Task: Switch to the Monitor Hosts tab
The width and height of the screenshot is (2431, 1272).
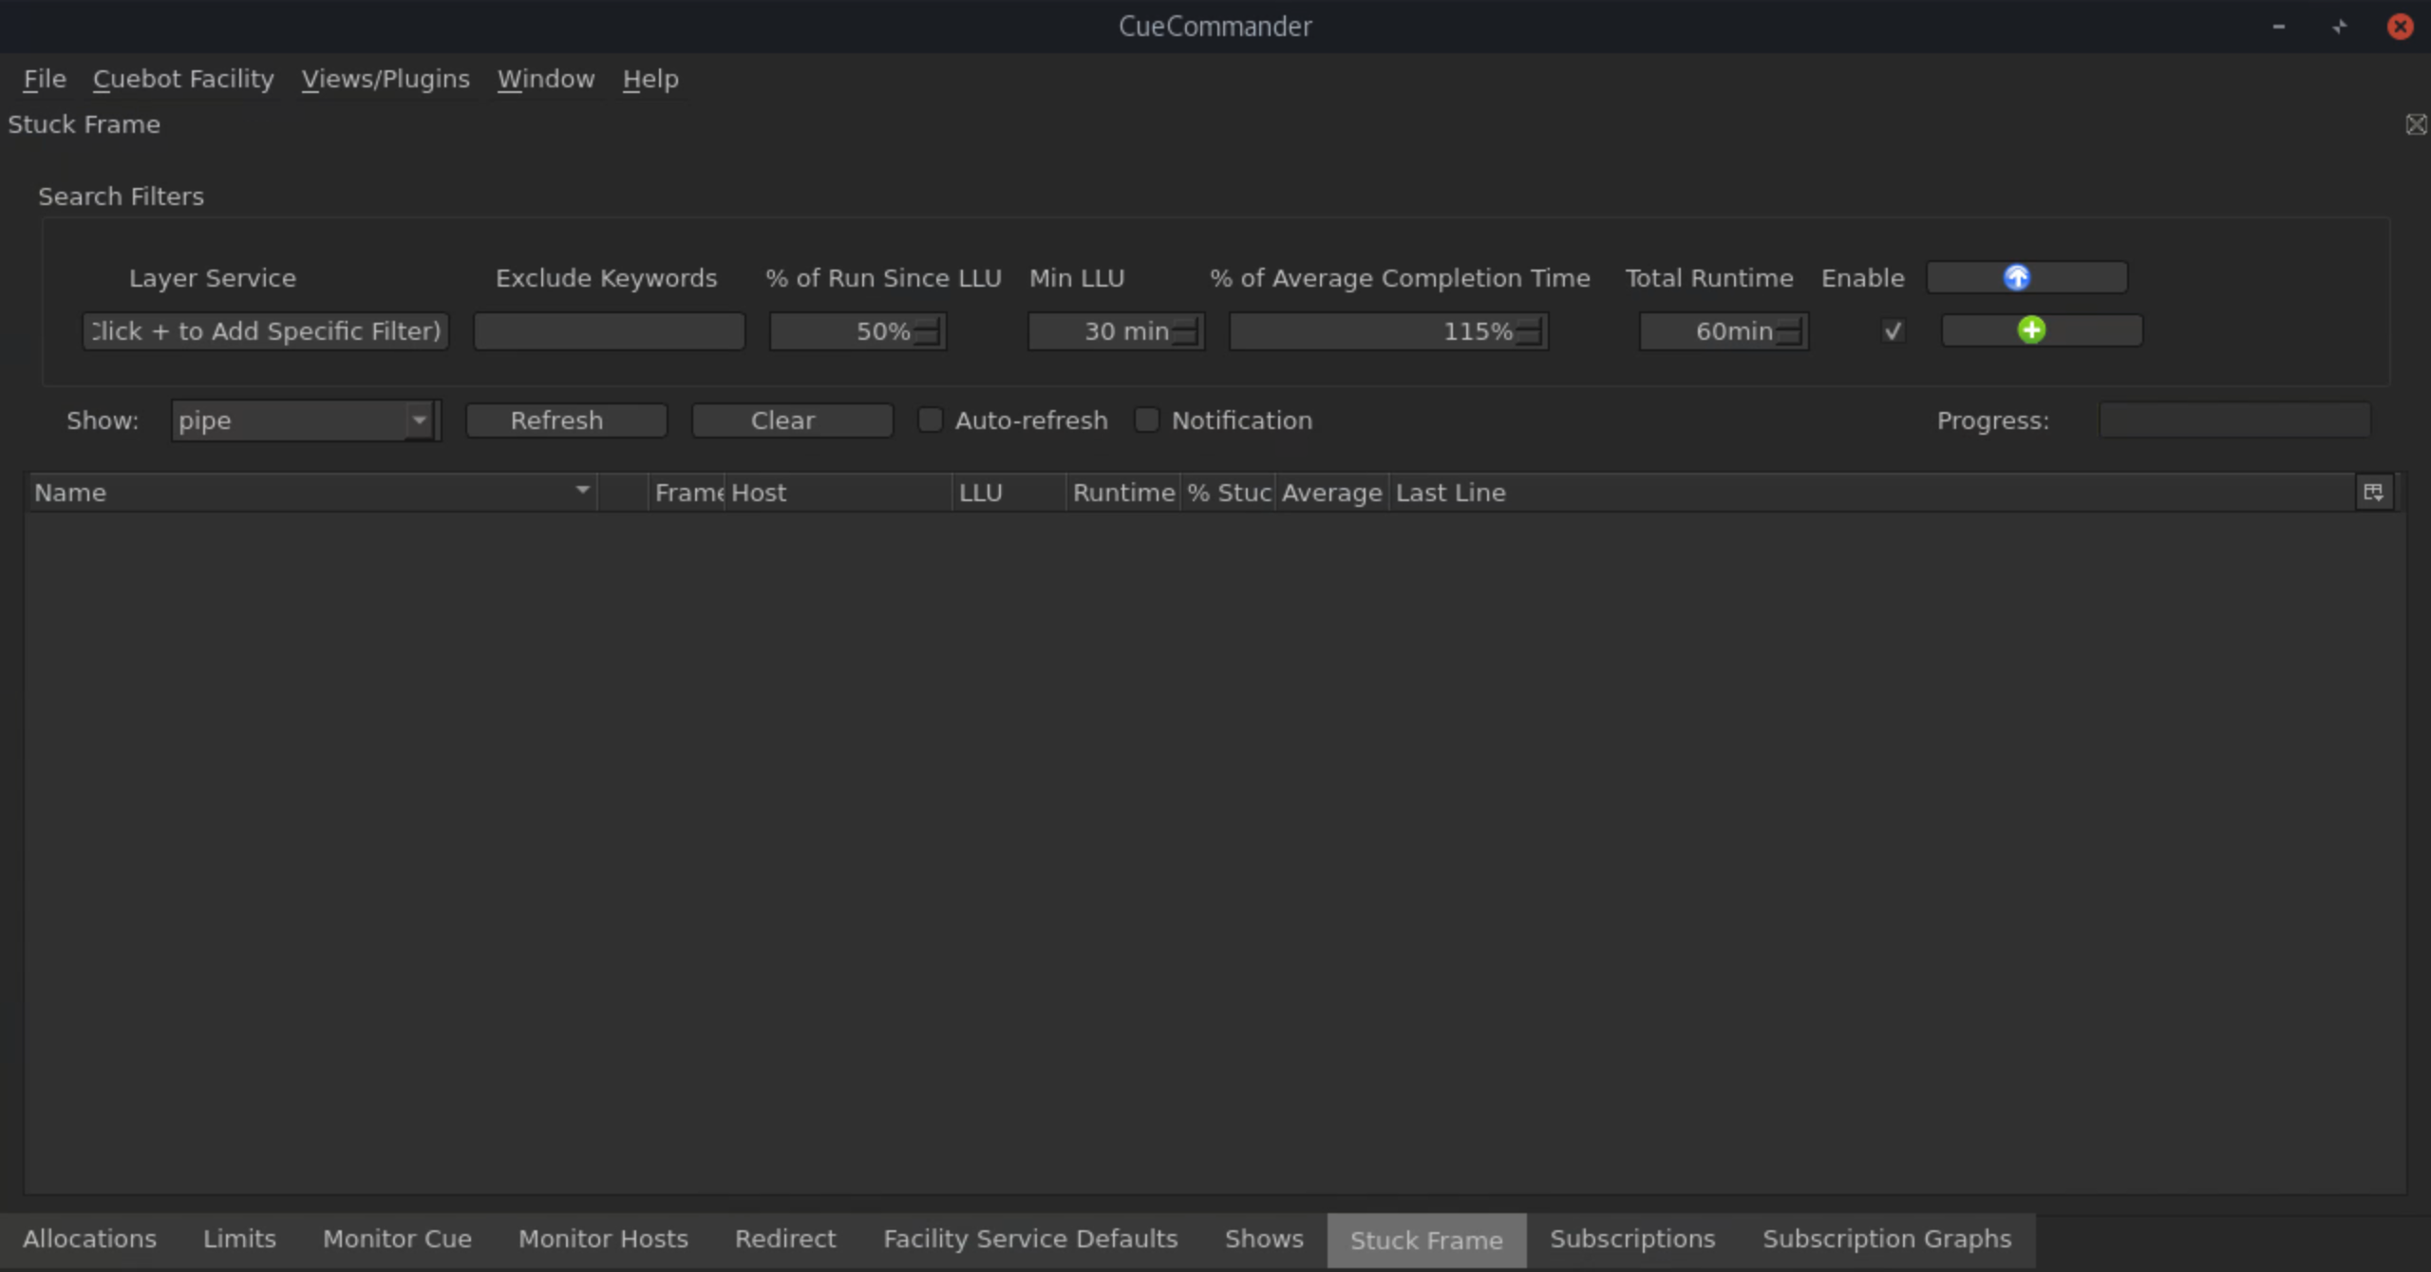Action: (603, 1239)
